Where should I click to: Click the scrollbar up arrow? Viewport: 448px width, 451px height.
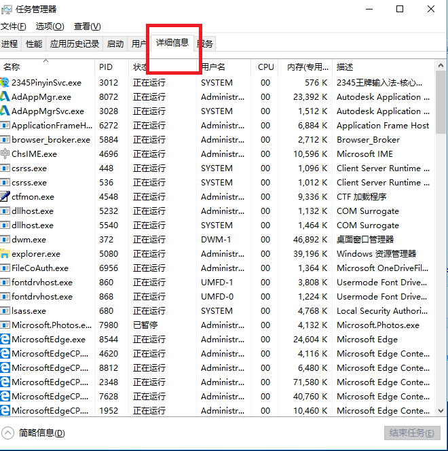click(x=441, y=66)
